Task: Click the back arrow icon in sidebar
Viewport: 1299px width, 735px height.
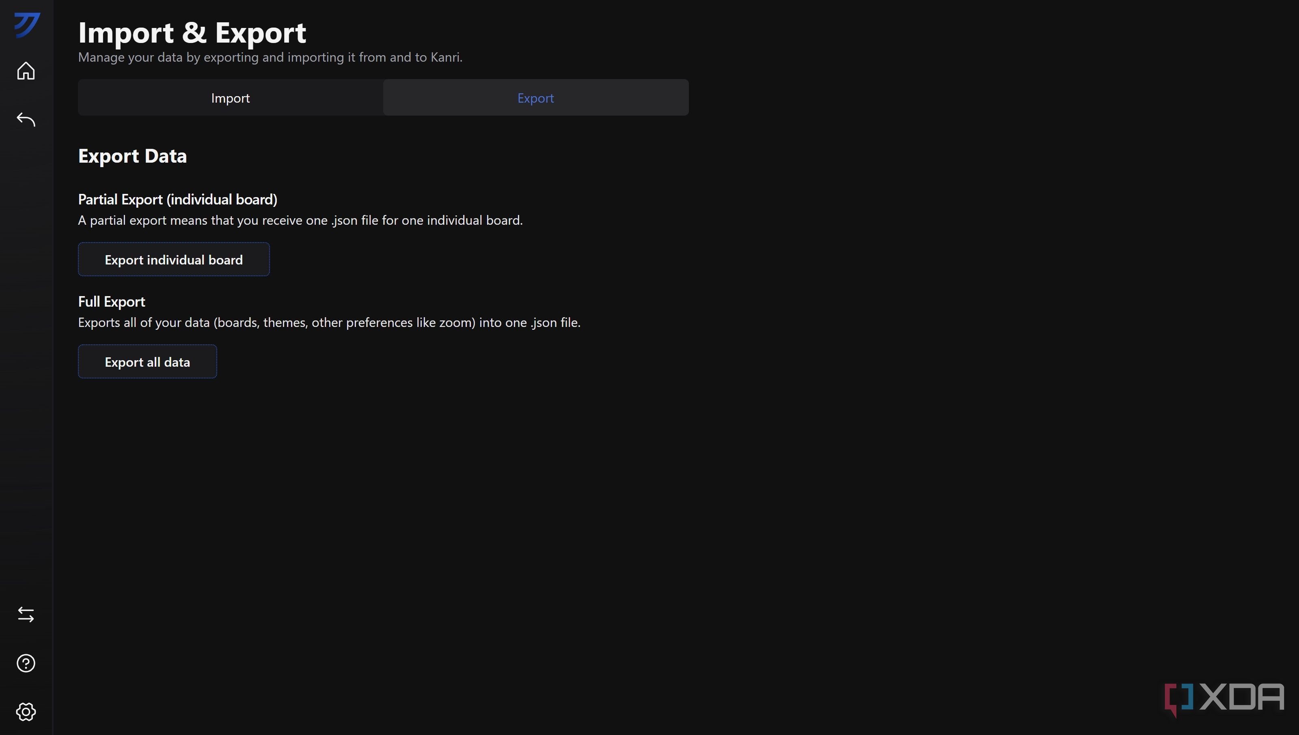Action: click(x=26, y=120)
